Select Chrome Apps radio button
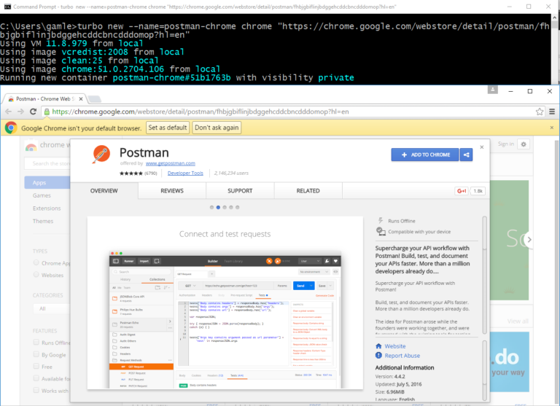 point(36,263)
